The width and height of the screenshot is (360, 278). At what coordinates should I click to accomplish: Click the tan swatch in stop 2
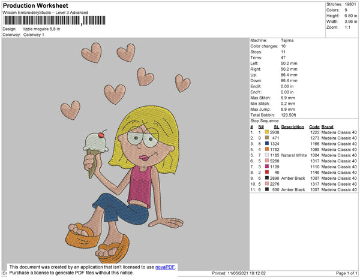click(x=267, y=138)
